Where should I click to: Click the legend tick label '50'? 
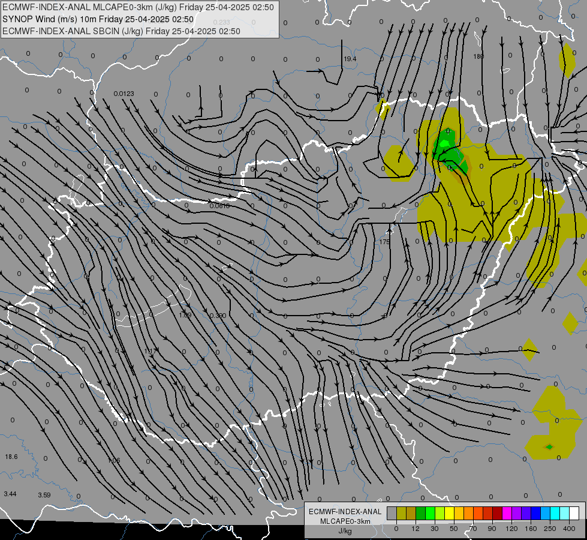pyautogui.click(x=454, y=529)
